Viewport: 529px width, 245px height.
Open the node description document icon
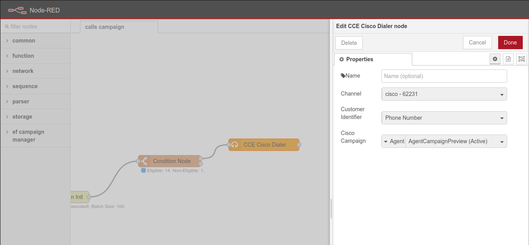coord(508,59)
